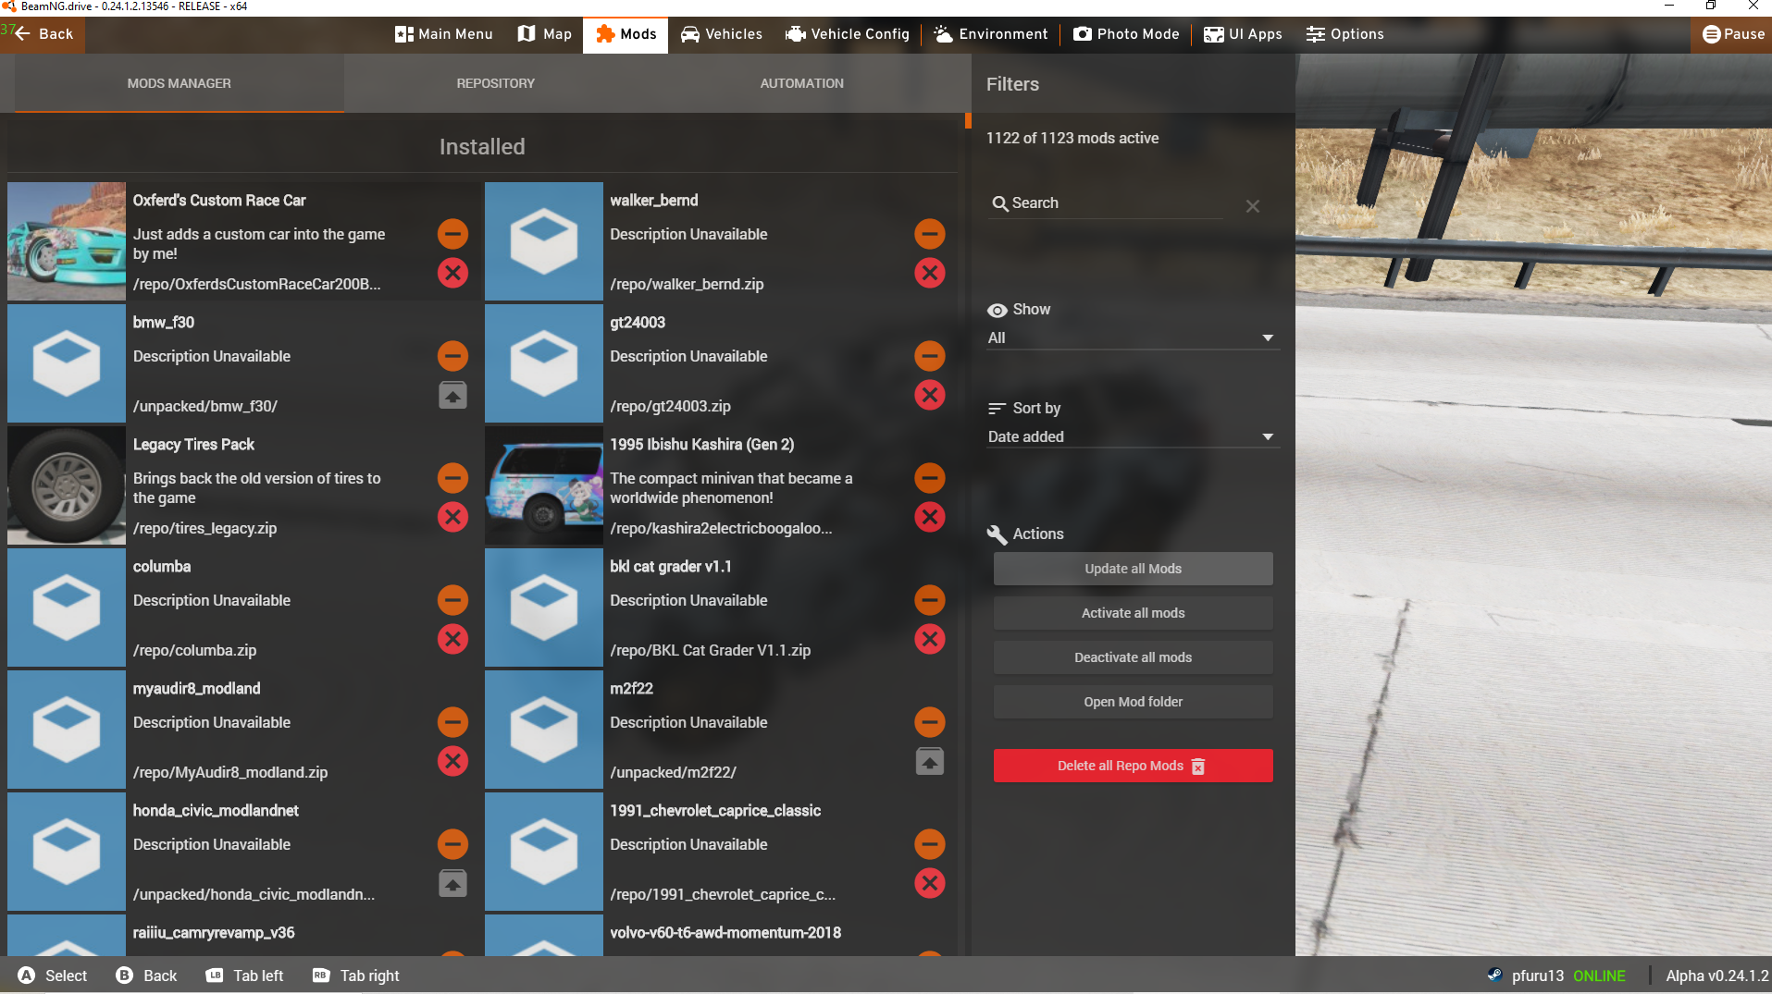Viewport: 1772px width, 994px height.
Task: Deactivate the gt24003 mod
Action: (930, 356)
